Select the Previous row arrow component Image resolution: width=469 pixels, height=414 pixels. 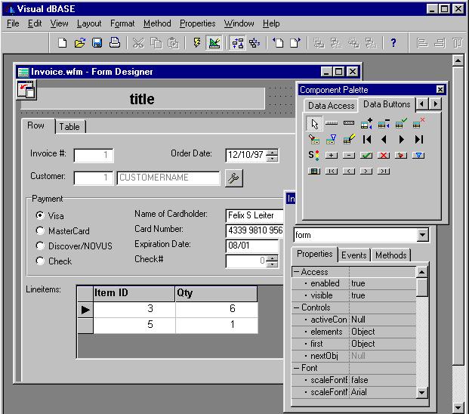(384, 140)
